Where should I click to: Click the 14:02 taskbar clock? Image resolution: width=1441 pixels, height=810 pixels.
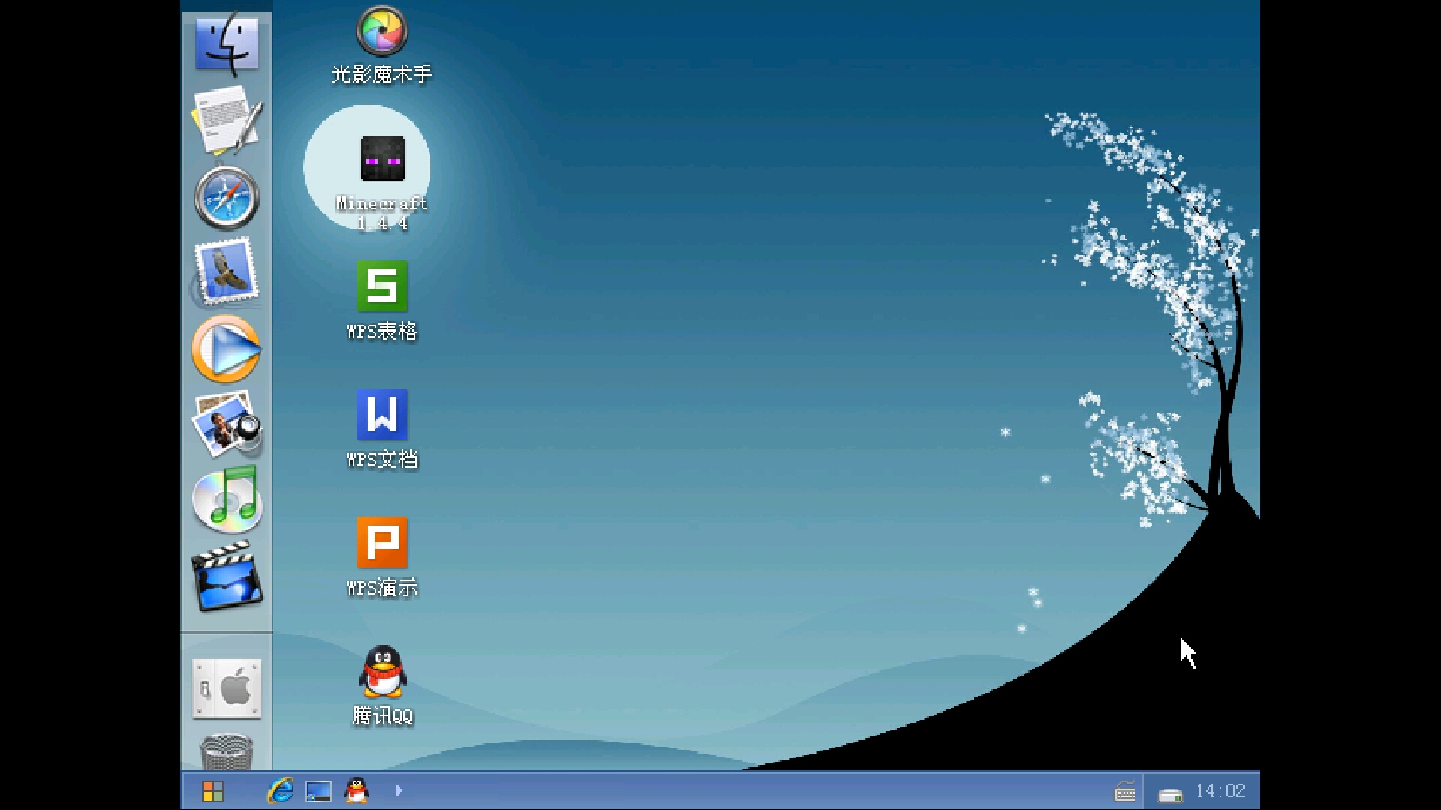(1220, 791)
